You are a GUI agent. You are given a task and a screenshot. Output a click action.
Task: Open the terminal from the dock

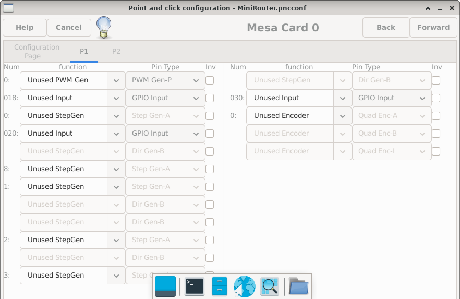[x=195, y=286]
